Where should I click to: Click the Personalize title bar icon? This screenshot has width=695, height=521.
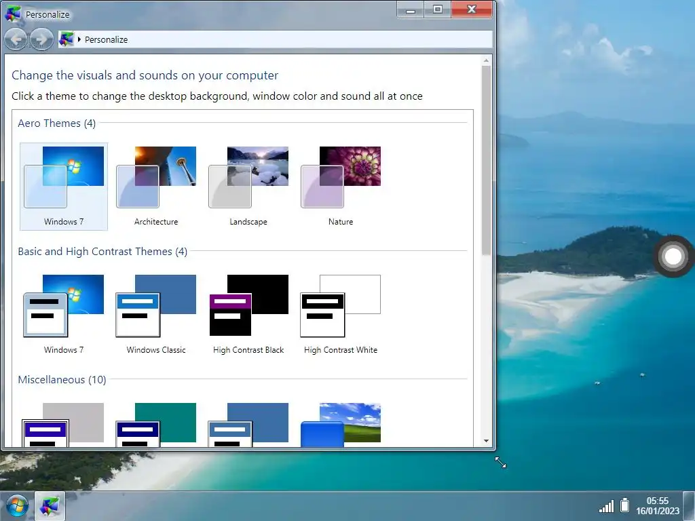13,14
